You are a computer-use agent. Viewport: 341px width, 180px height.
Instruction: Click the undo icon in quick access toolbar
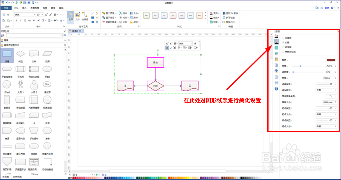pyautogui.click(x=7, y=3)
